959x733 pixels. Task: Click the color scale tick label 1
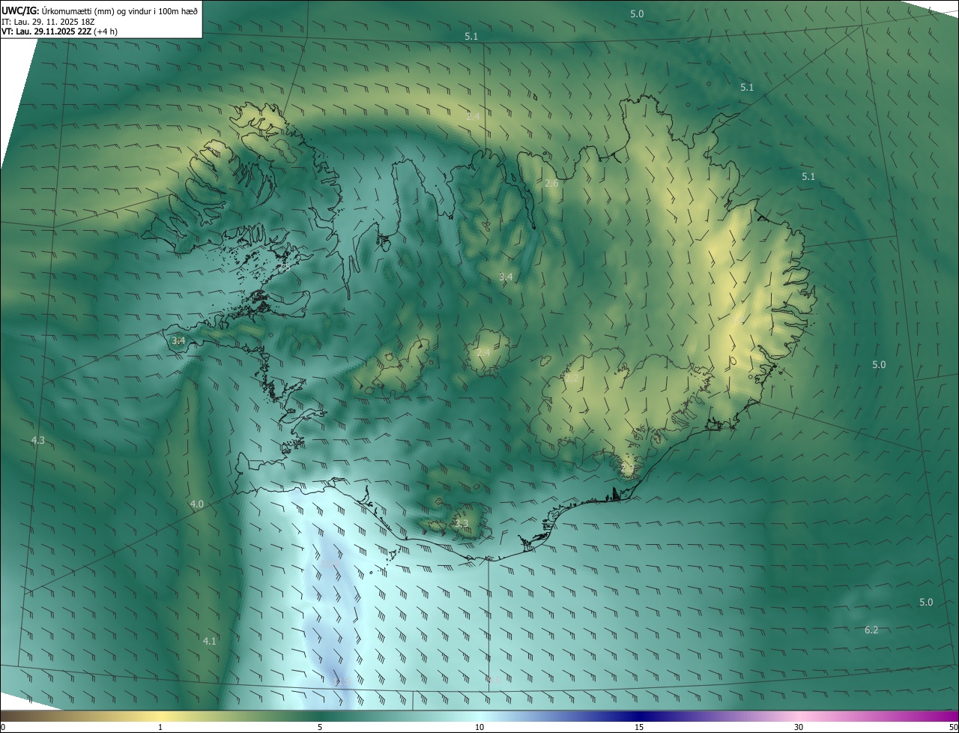click(160, 727)
